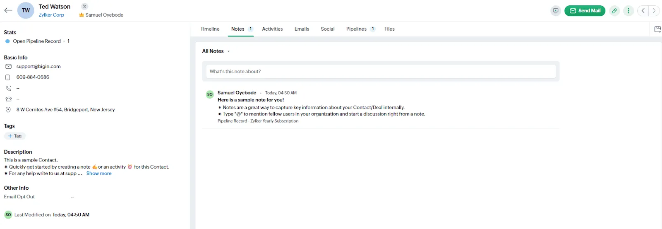This screenshot has height=229, width=662.
Task: Go back using the left arrow icon
Action: click(8, 10)
